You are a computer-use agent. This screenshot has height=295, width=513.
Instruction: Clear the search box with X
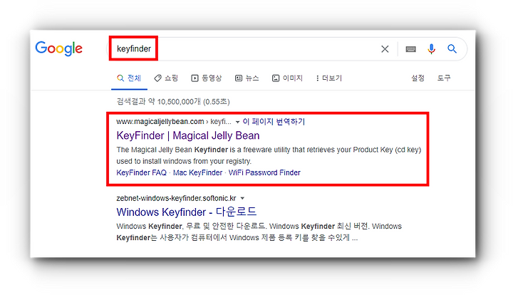point(385,49)
